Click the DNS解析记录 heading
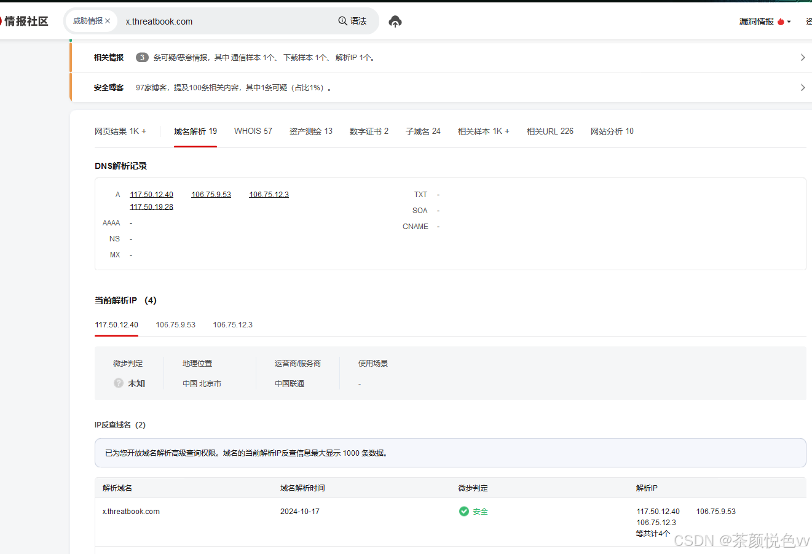Screen dimensions: 812x554 (x=120, y=166)
